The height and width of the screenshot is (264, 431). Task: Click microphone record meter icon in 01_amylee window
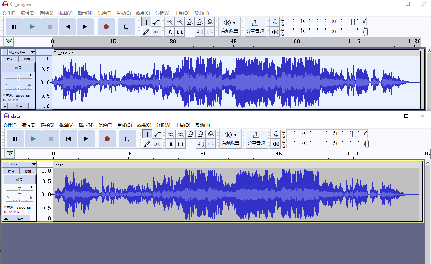pos(275,22)
